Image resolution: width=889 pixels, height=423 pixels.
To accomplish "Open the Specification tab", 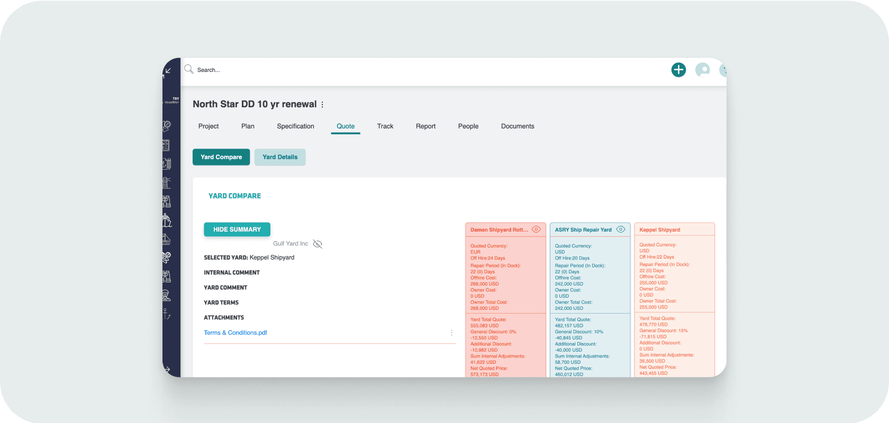I will [x=295, y=126].
